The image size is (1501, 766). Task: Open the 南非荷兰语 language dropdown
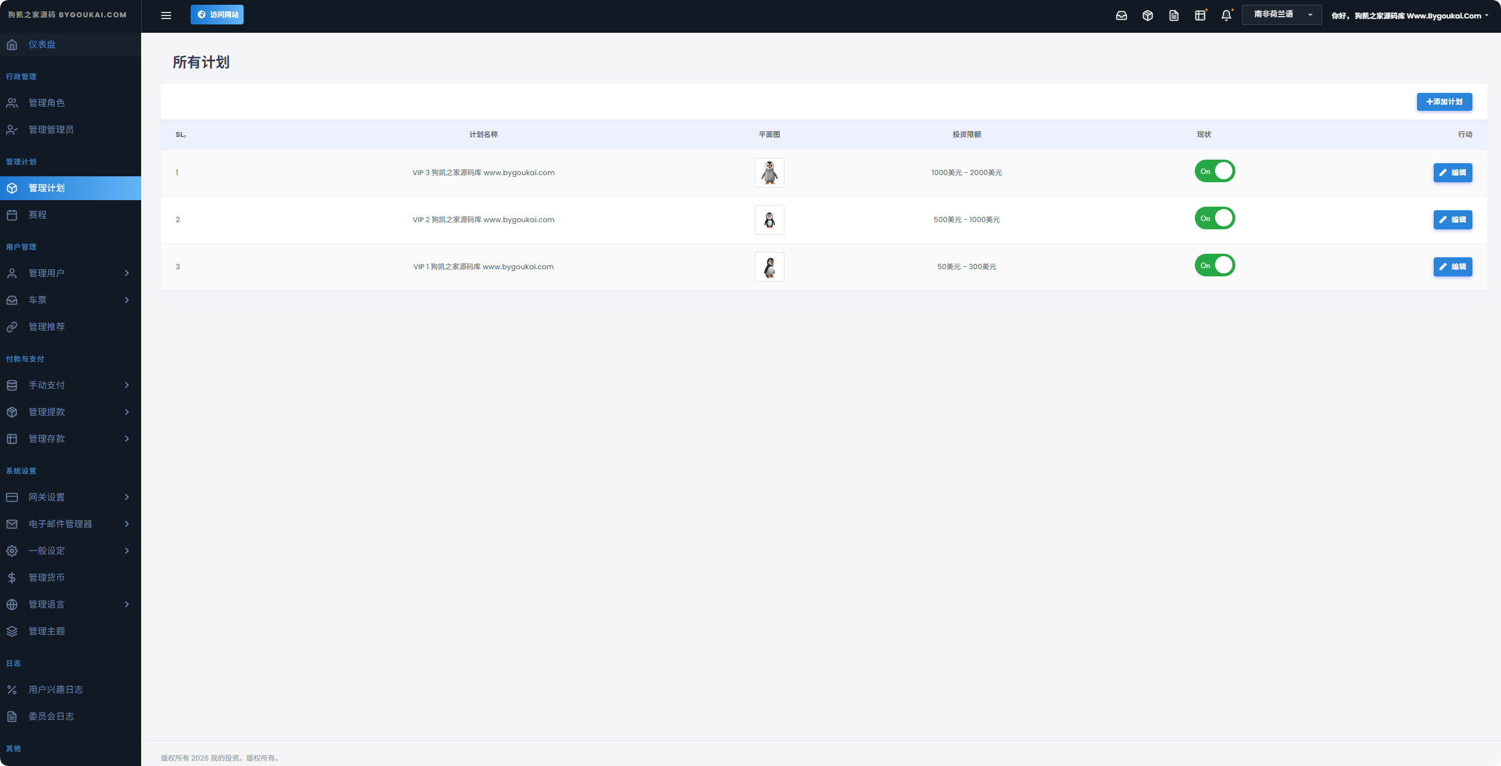[1282, 14]
